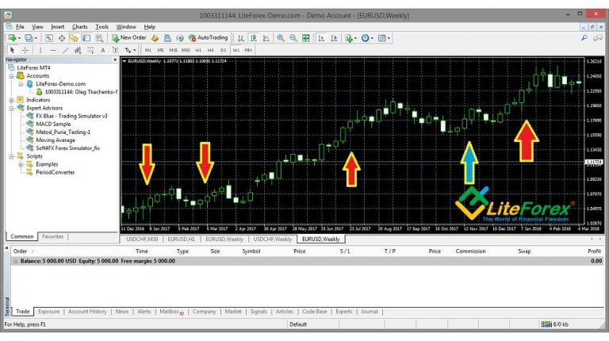Toggle the AutoTrading button

pos(208,37)
